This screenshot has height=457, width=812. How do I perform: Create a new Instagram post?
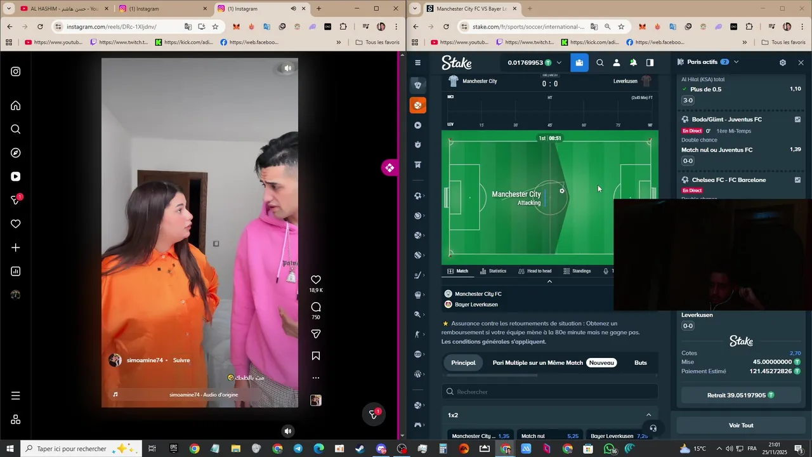pos(16,248)
